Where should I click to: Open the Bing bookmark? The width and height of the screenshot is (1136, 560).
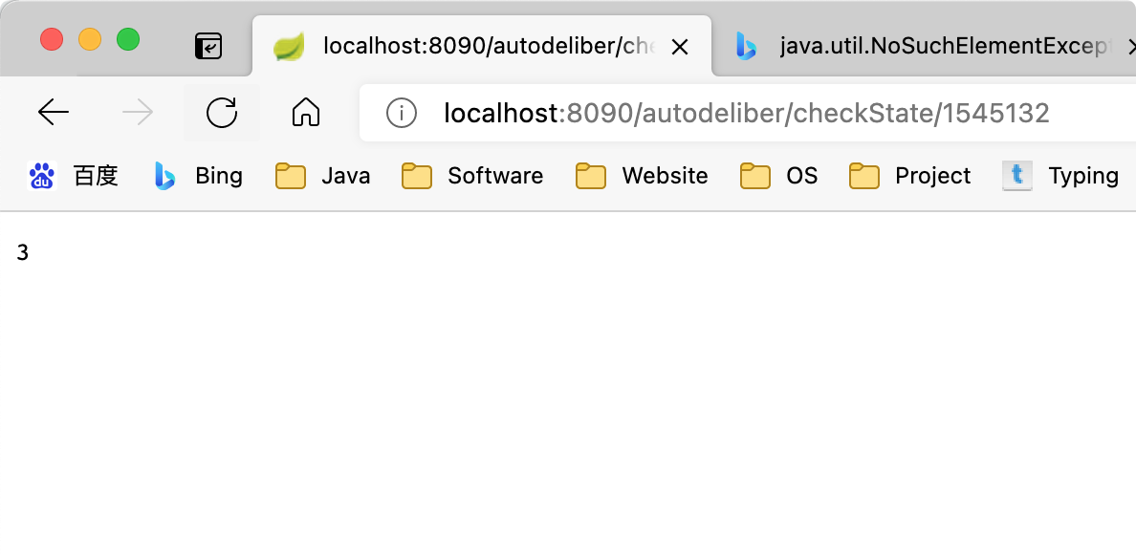199,175
